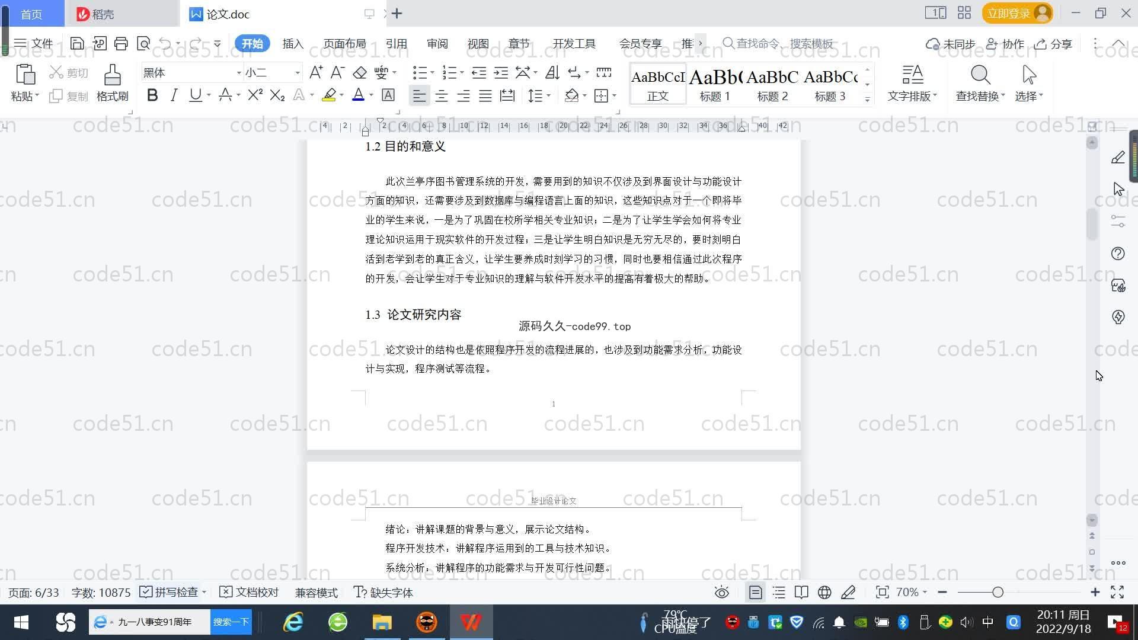Decrease font size with A- icon
The width and height of the screenshot is (1138, 640).
[337, 72]
